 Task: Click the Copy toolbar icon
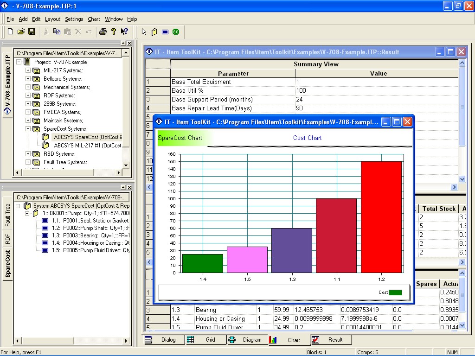[57, 32]
